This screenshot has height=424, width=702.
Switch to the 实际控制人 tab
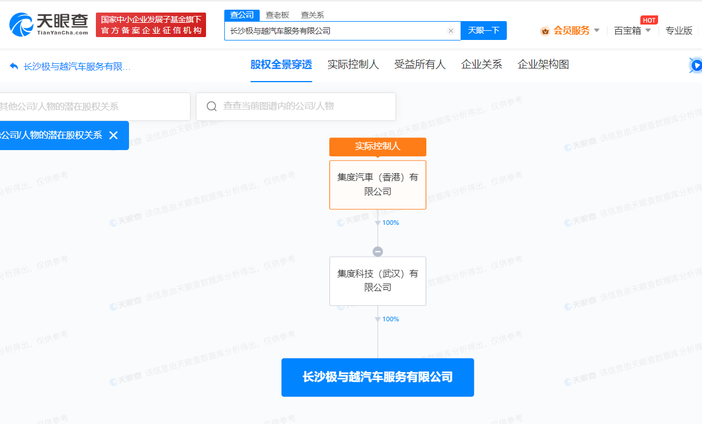(x=353, y=65)
